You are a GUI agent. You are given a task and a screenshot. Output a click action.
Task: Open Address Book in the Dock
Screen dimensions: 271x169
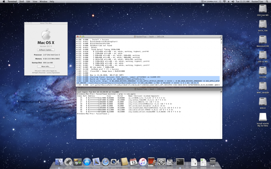124,162
